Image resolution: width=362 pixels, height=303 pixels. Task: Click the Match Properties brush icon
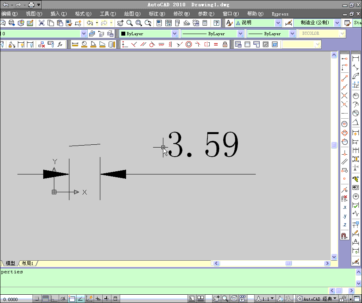(x=69, y=23)
